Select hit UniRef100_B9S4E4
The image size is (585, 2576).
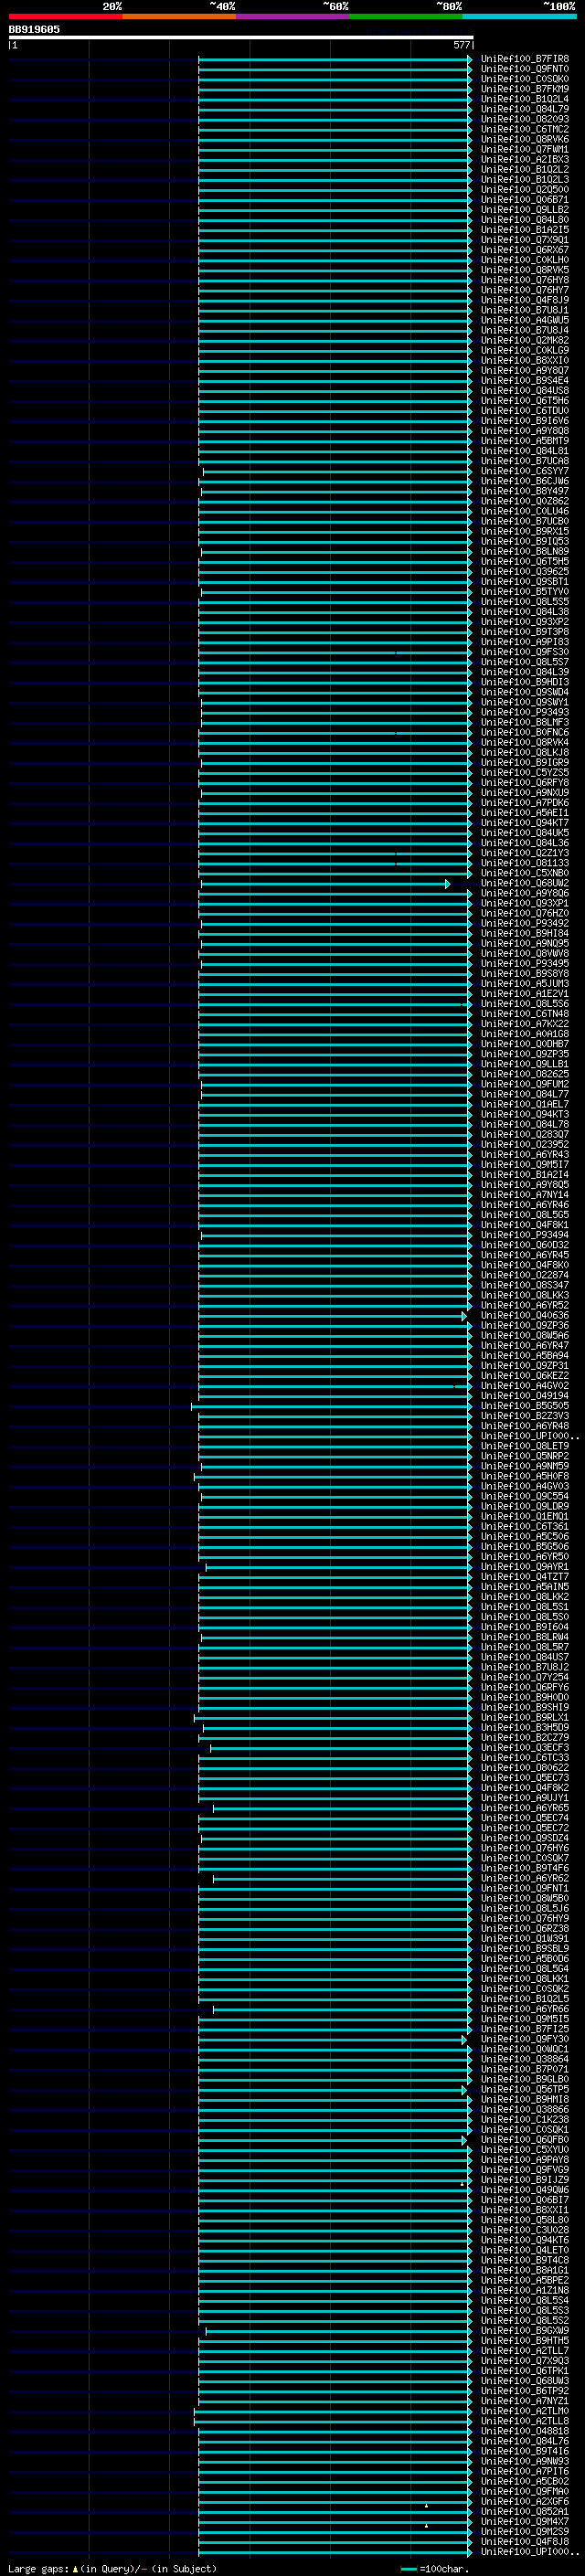click(525, 381)
